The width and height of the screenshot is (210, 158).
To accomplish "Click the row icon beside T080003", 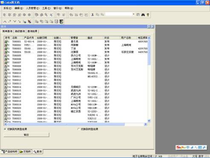I will tap(6, 48).
